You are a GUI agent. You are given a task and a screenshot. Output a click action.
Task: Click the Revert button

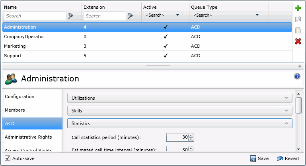pos(288,158)
